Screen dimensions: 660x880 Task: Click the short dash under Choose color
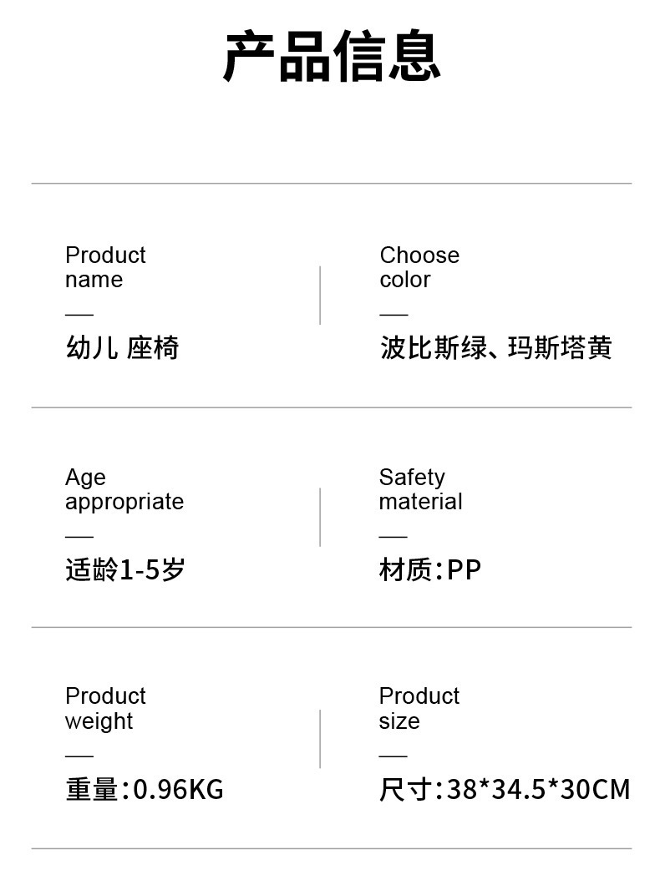tap(393, 315)
